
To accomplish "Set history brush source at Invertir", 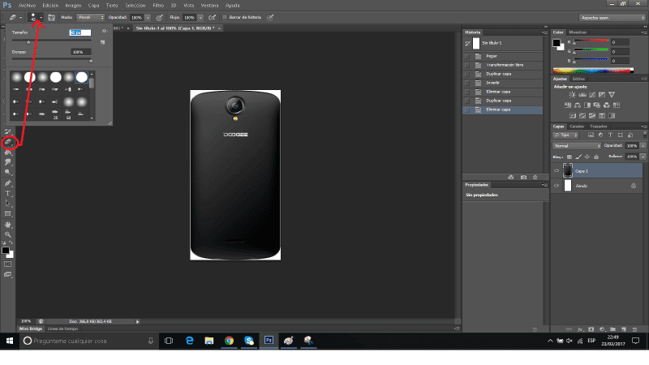I will (467, 83).
